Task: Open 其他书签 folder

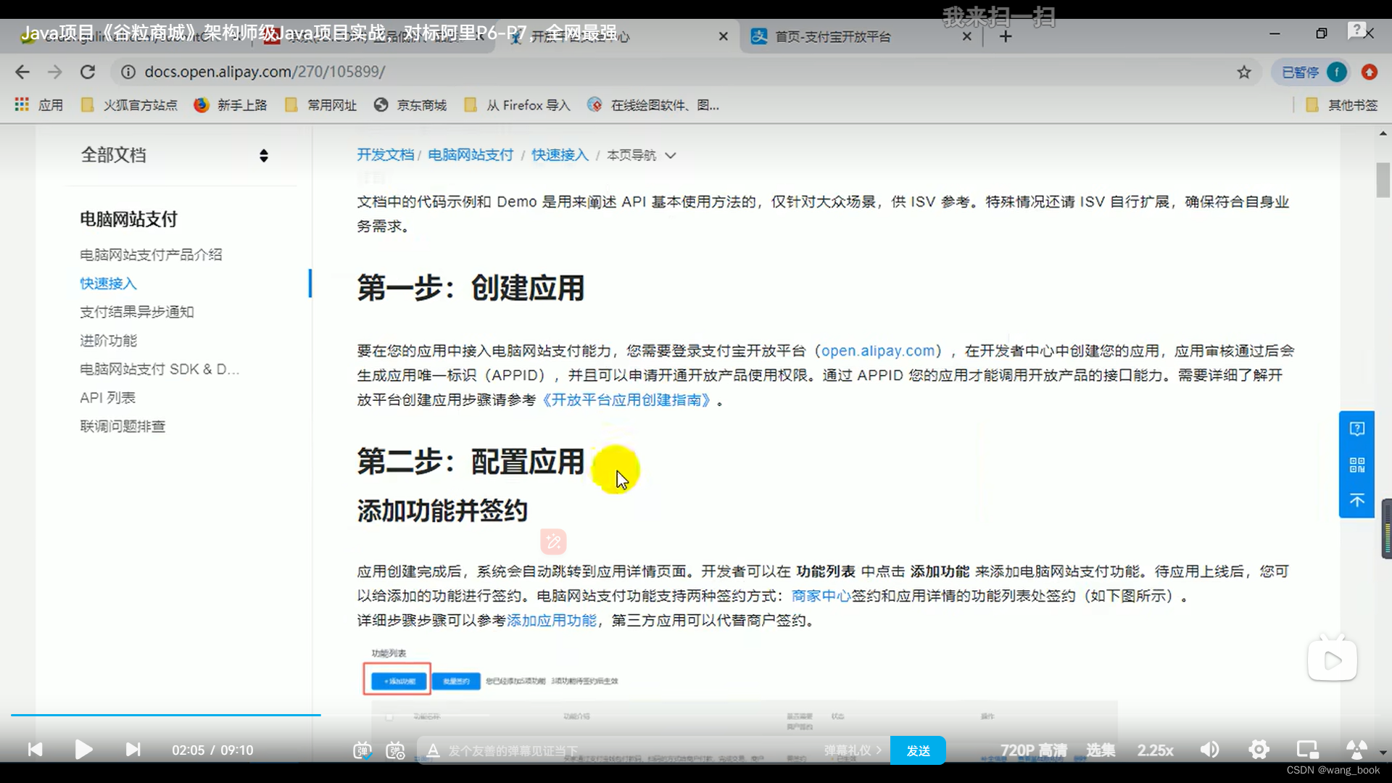Action: (x=1341, y=105)
